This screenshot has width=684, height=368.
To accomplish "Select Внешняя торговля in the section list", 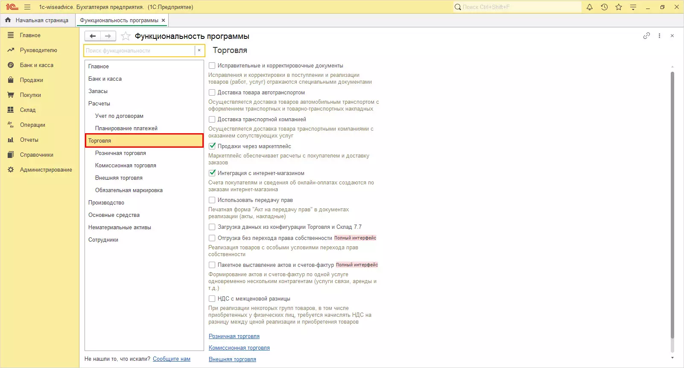I will (144, 178).
